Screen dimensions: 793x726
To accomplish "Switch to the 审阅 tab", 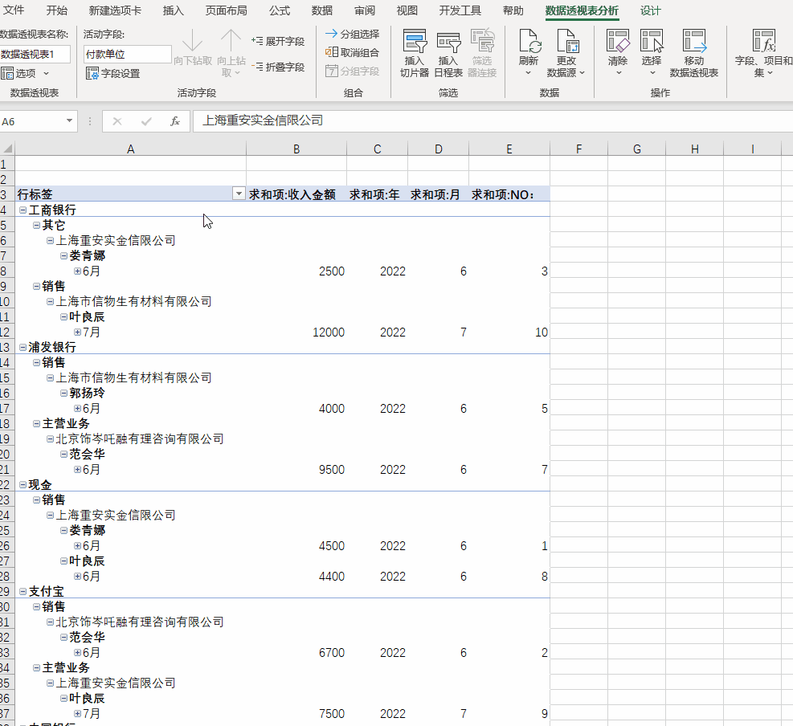I will click(365, 10).
